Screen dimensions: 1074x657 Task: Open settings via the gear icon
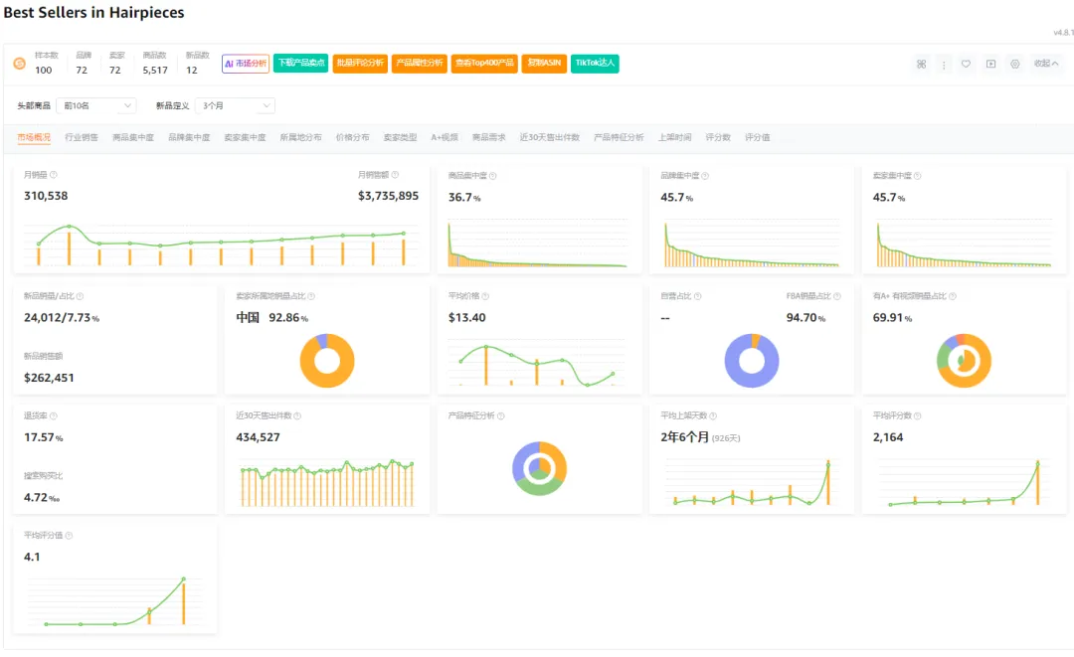coord(1014,64)
